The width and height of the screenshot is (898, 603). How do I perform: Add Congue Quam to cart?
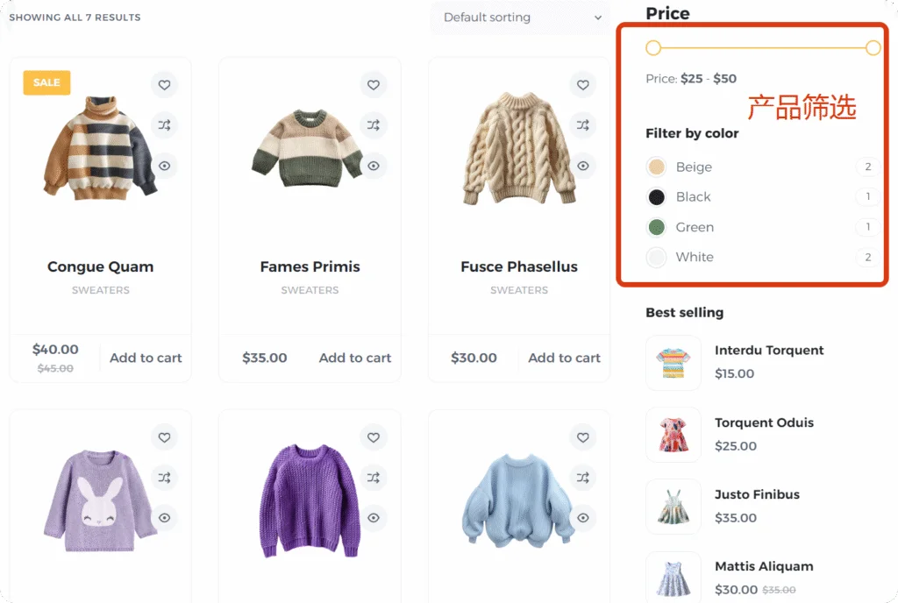tap(146, 358)
